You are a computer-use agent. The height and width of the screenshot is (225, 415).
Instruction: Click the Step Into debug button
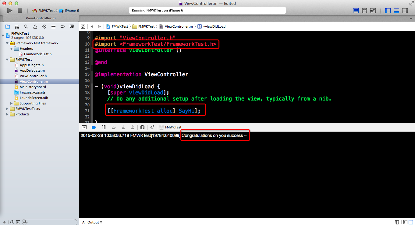(123, 127)
